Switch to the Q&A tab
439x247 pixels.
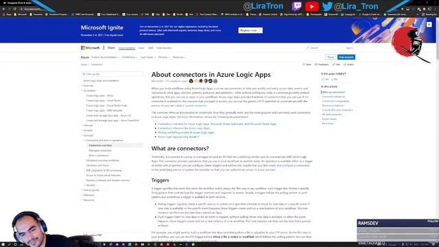pos(151,48)
